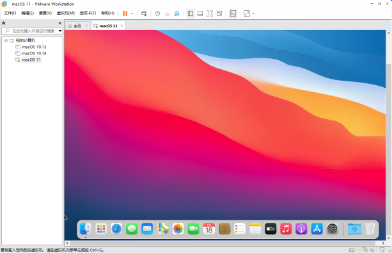Open the Downloads folder in the dock

(x=354, y=229)
